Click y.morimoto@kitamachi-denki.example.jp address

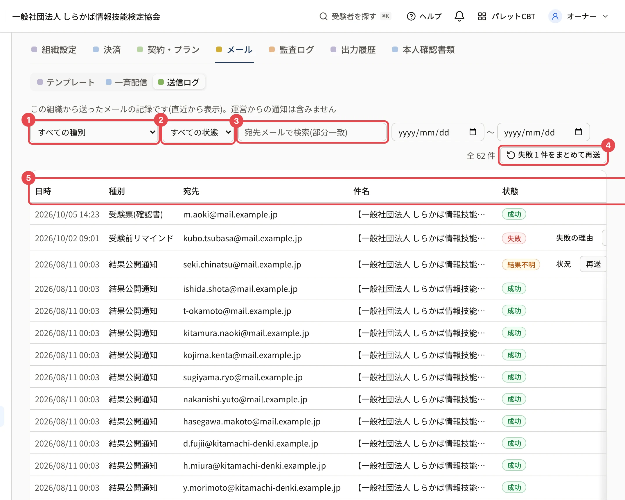click(x=262, y=488)
